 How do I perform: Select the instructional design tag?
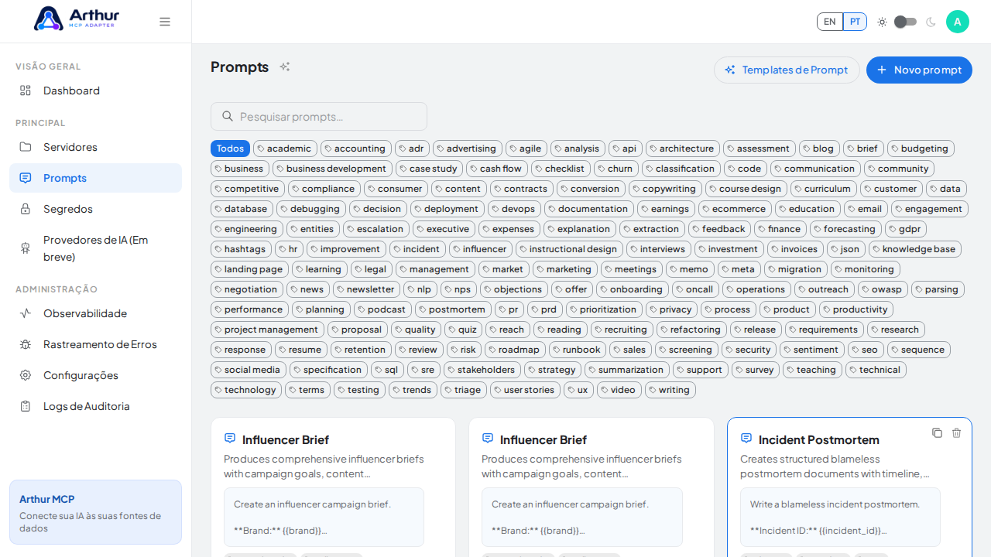pyautogui.click(x=569, y=249)
